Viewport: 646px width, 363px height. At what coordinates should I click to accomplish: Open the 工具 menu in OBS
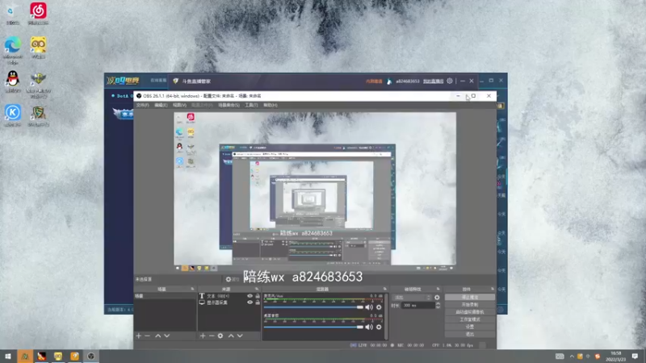(251, 106)
